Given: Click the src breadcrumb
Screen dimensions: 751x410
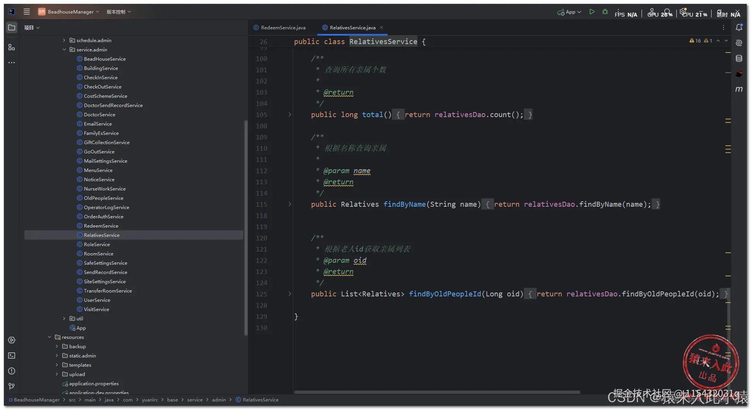Looking at the screenshot, I should (72, 400).
